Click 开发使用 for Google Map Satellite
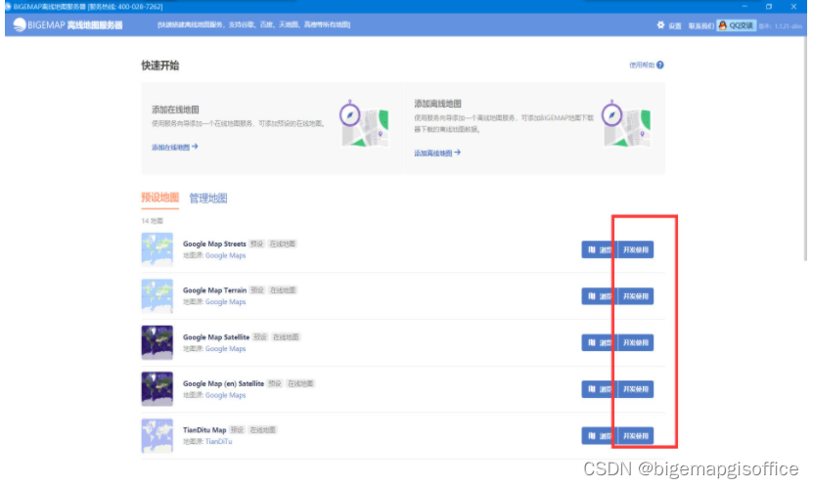The width and height of the screenshot is (813, 488). (636, 342)
